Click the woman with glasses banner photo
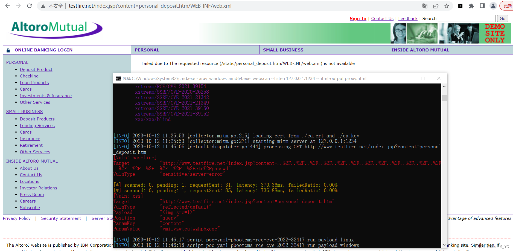This screenshot has width=513, height=251. click(x=398, y=33)
